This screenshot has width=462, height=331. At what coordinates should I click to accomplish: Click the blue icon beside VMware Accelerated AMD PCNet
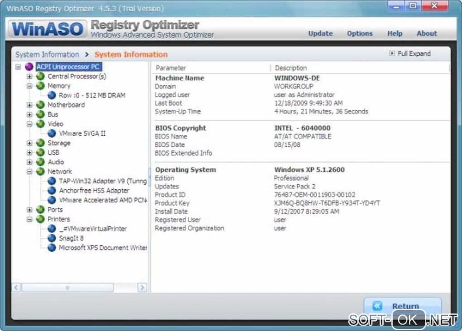[x=52, y=200]
